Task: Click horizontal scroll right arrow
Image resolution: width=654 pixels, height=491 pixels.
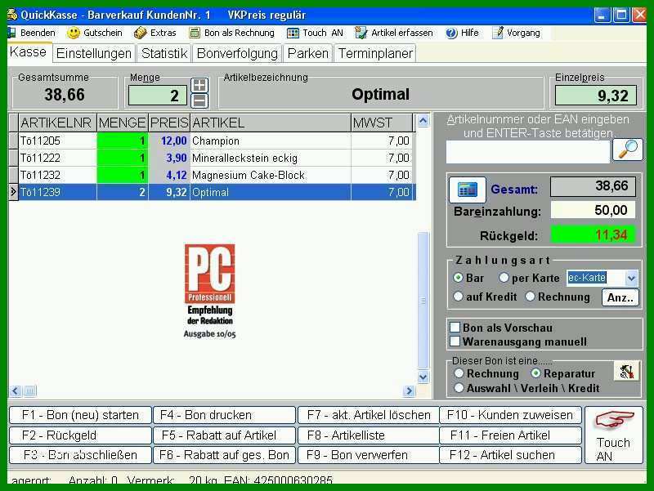Action: click(x=409, y=391)
